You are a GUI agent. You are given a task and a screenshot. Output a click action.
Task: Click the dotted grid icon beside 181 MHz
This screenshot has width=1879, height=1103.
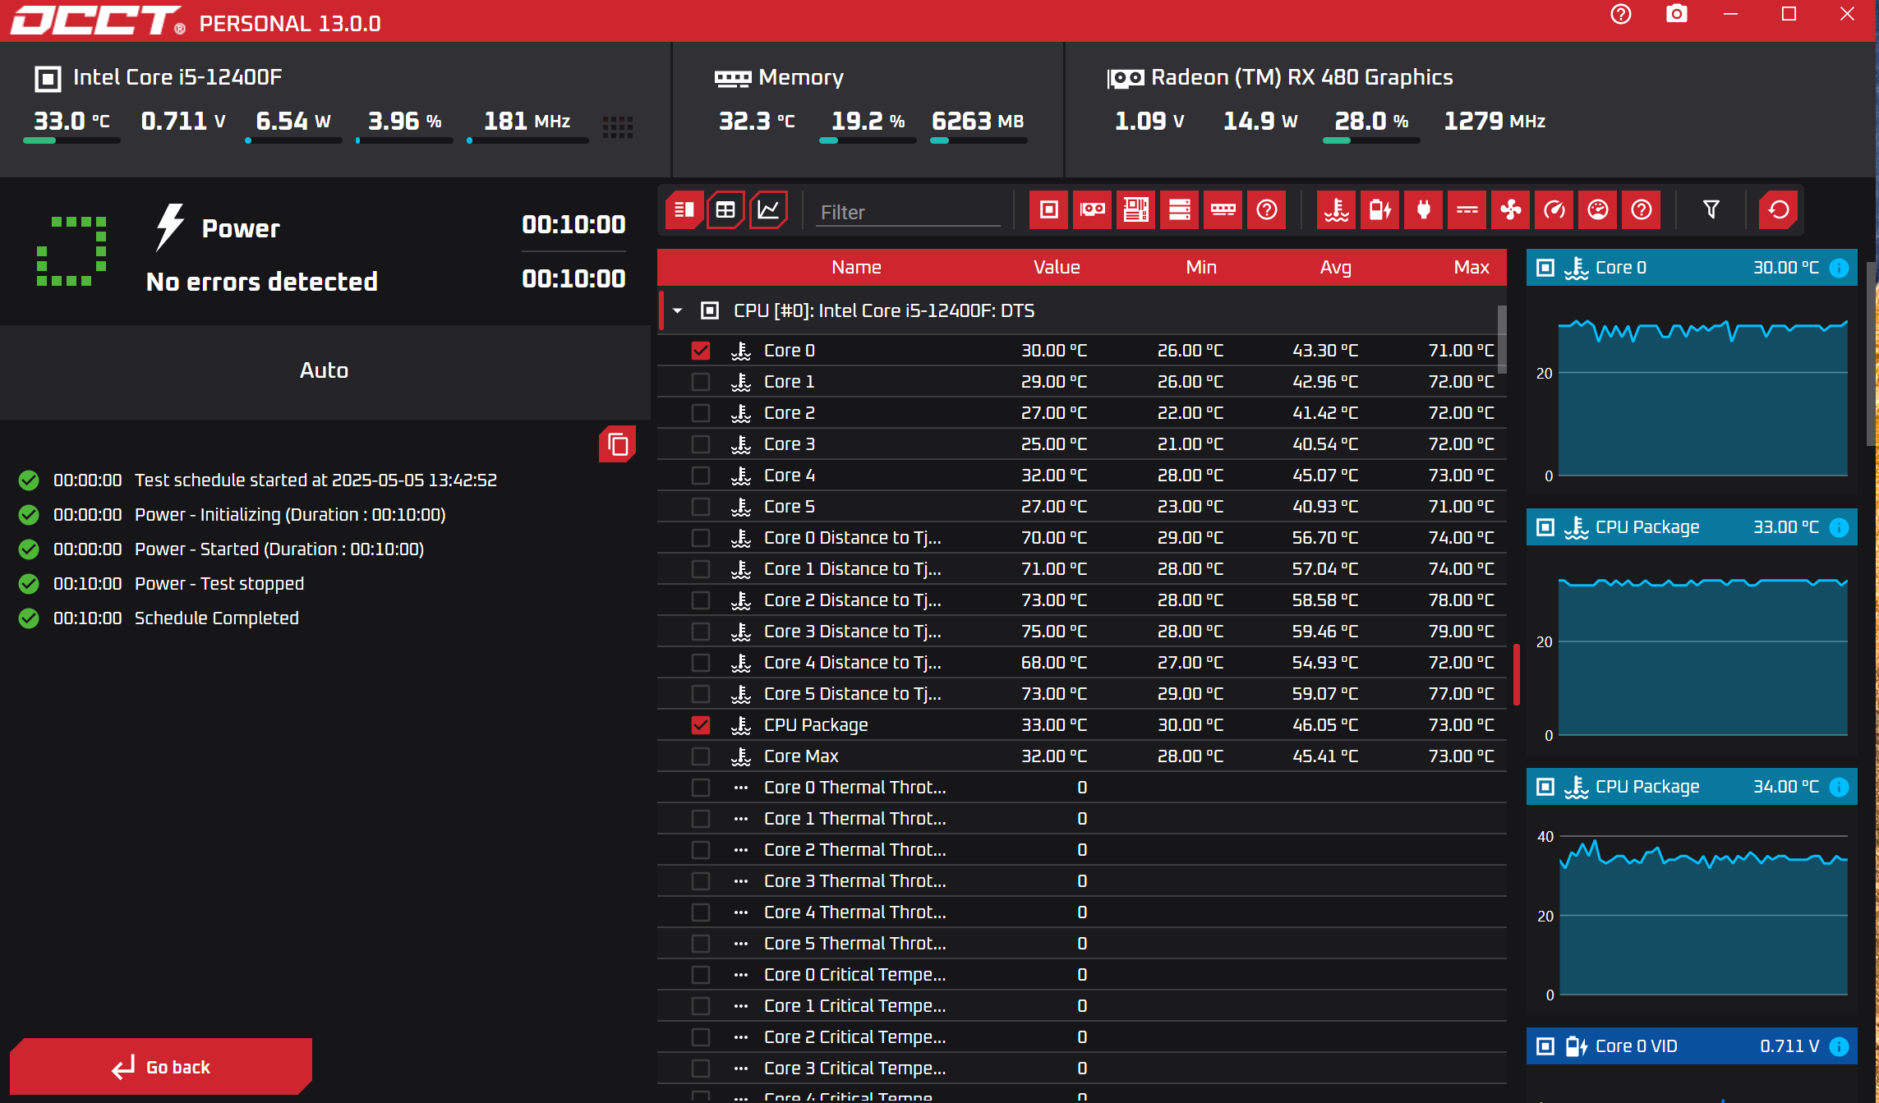pos(618,126)
